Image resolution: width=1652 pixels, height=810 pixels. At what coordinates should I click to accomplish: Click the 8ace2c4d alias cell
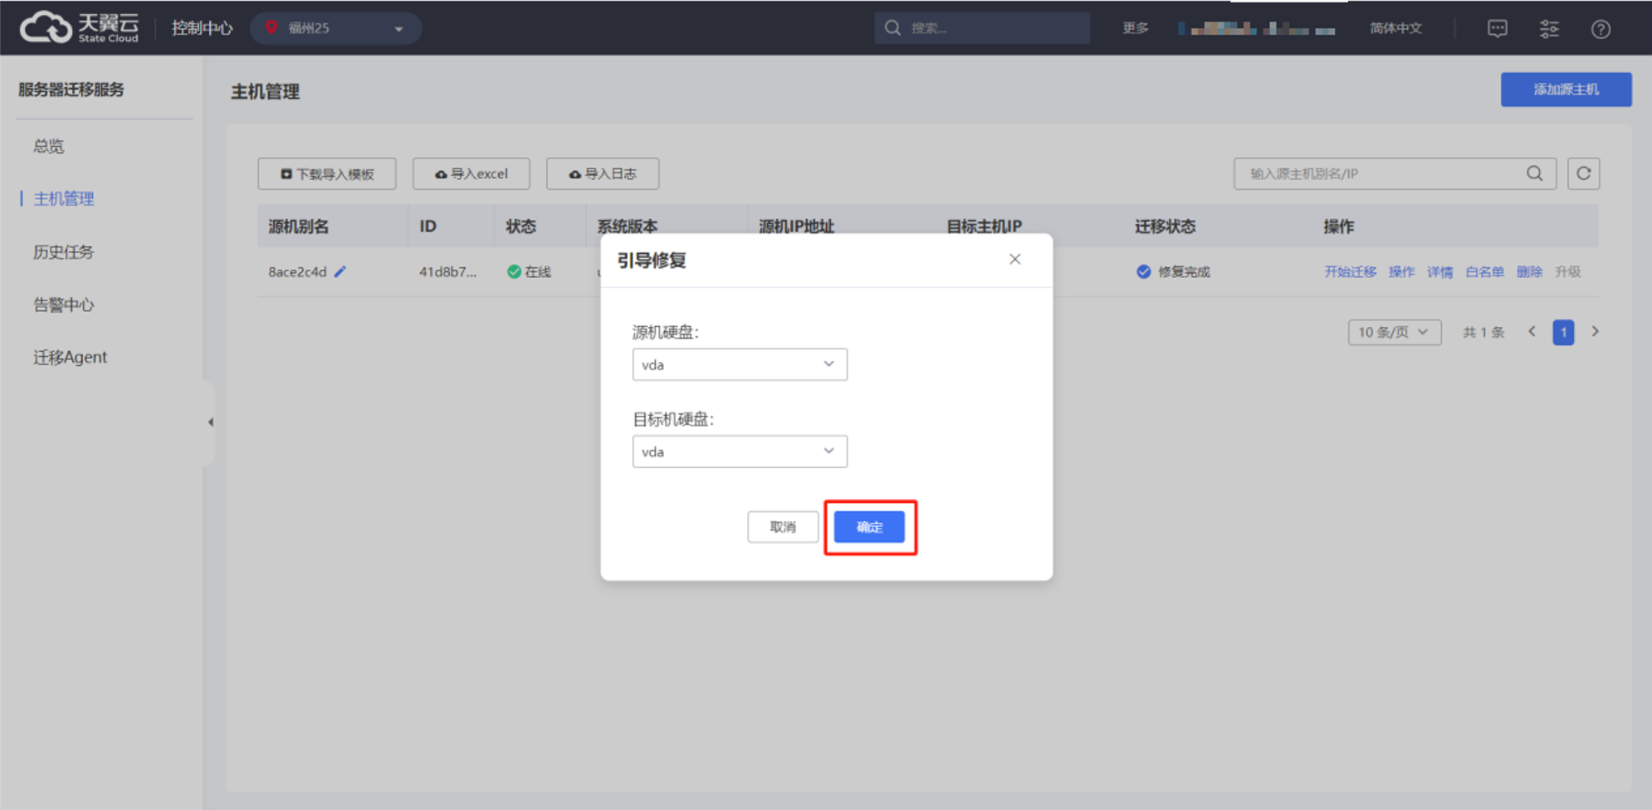297,271
